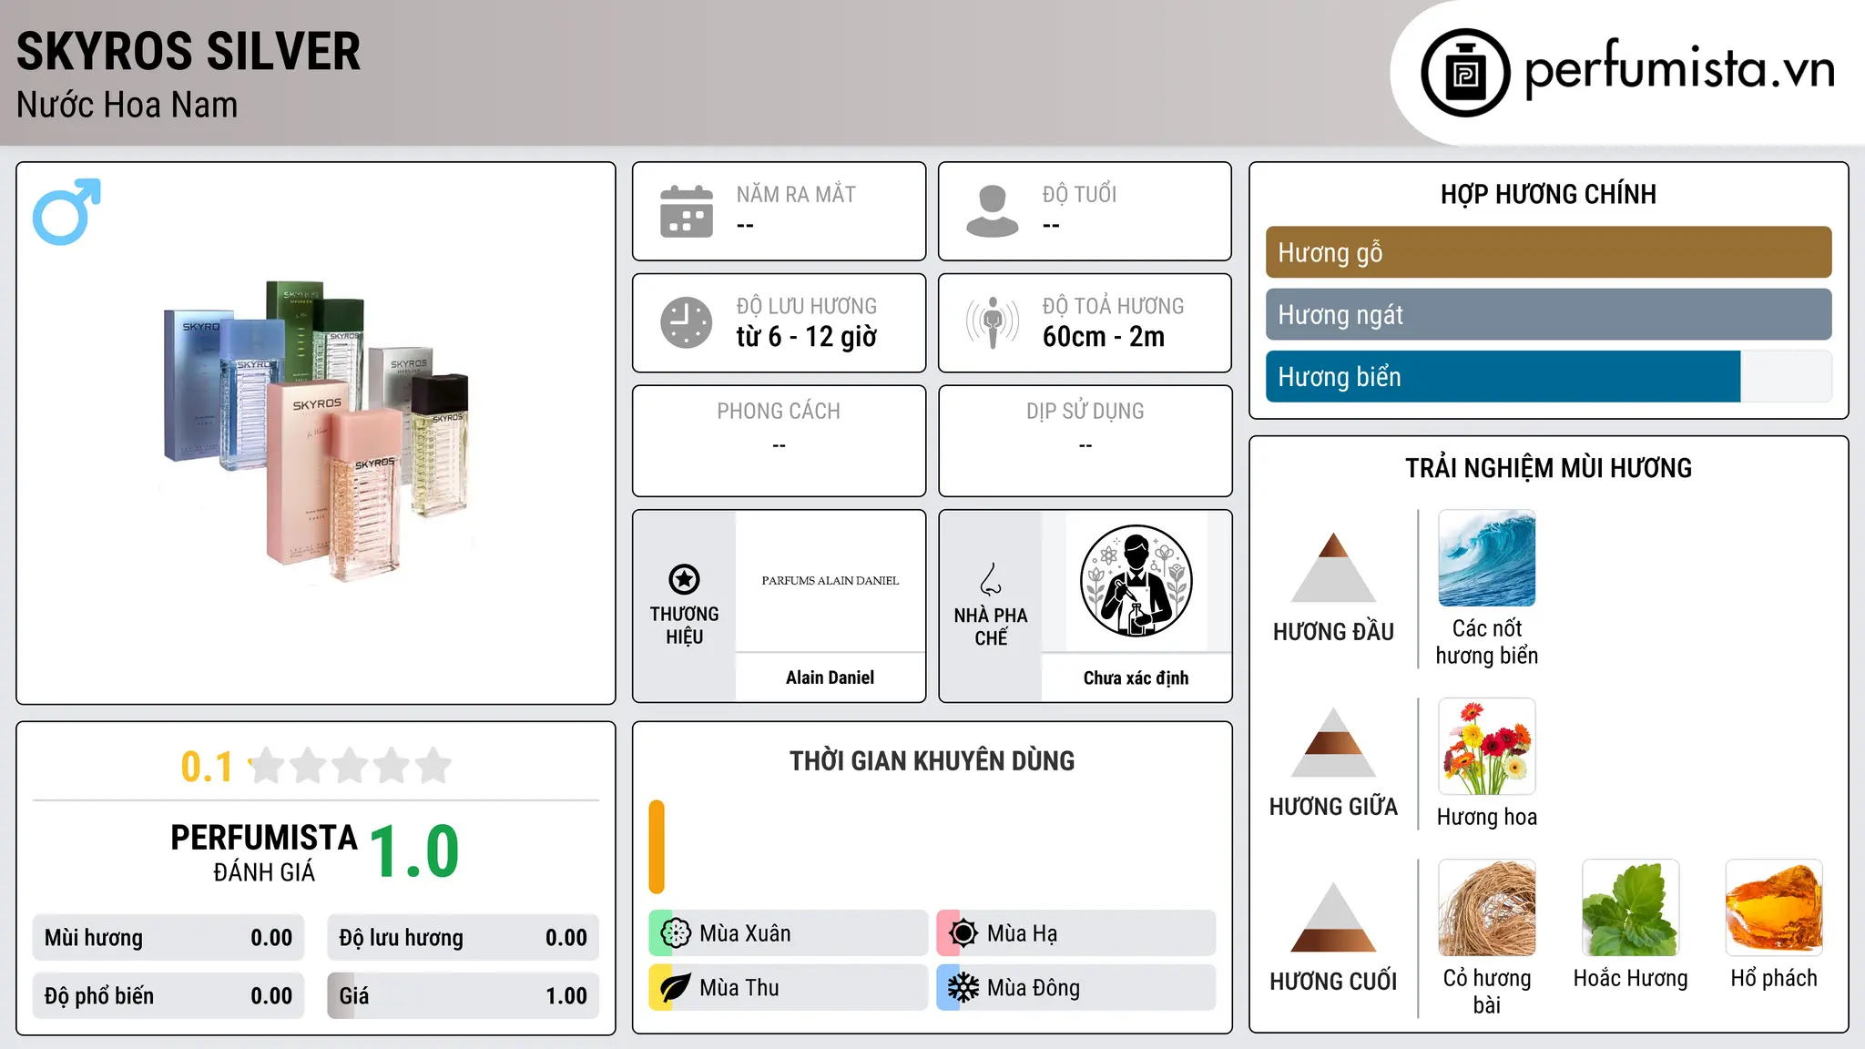Open the amber stone note image
1865x1049 pixels.
click(x=1774, y=908)
